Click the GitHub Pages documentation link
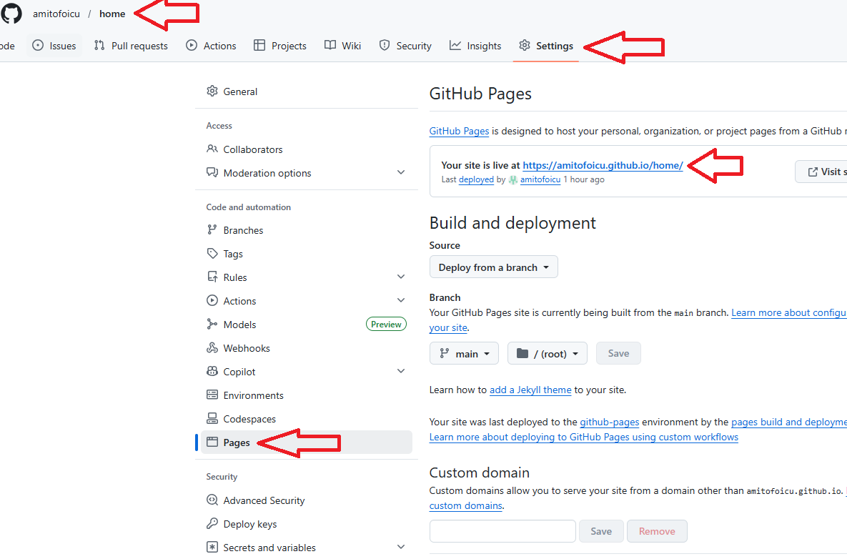Image resolution: width=847 pixels, height=559 pixels. (x=459, y=132)
